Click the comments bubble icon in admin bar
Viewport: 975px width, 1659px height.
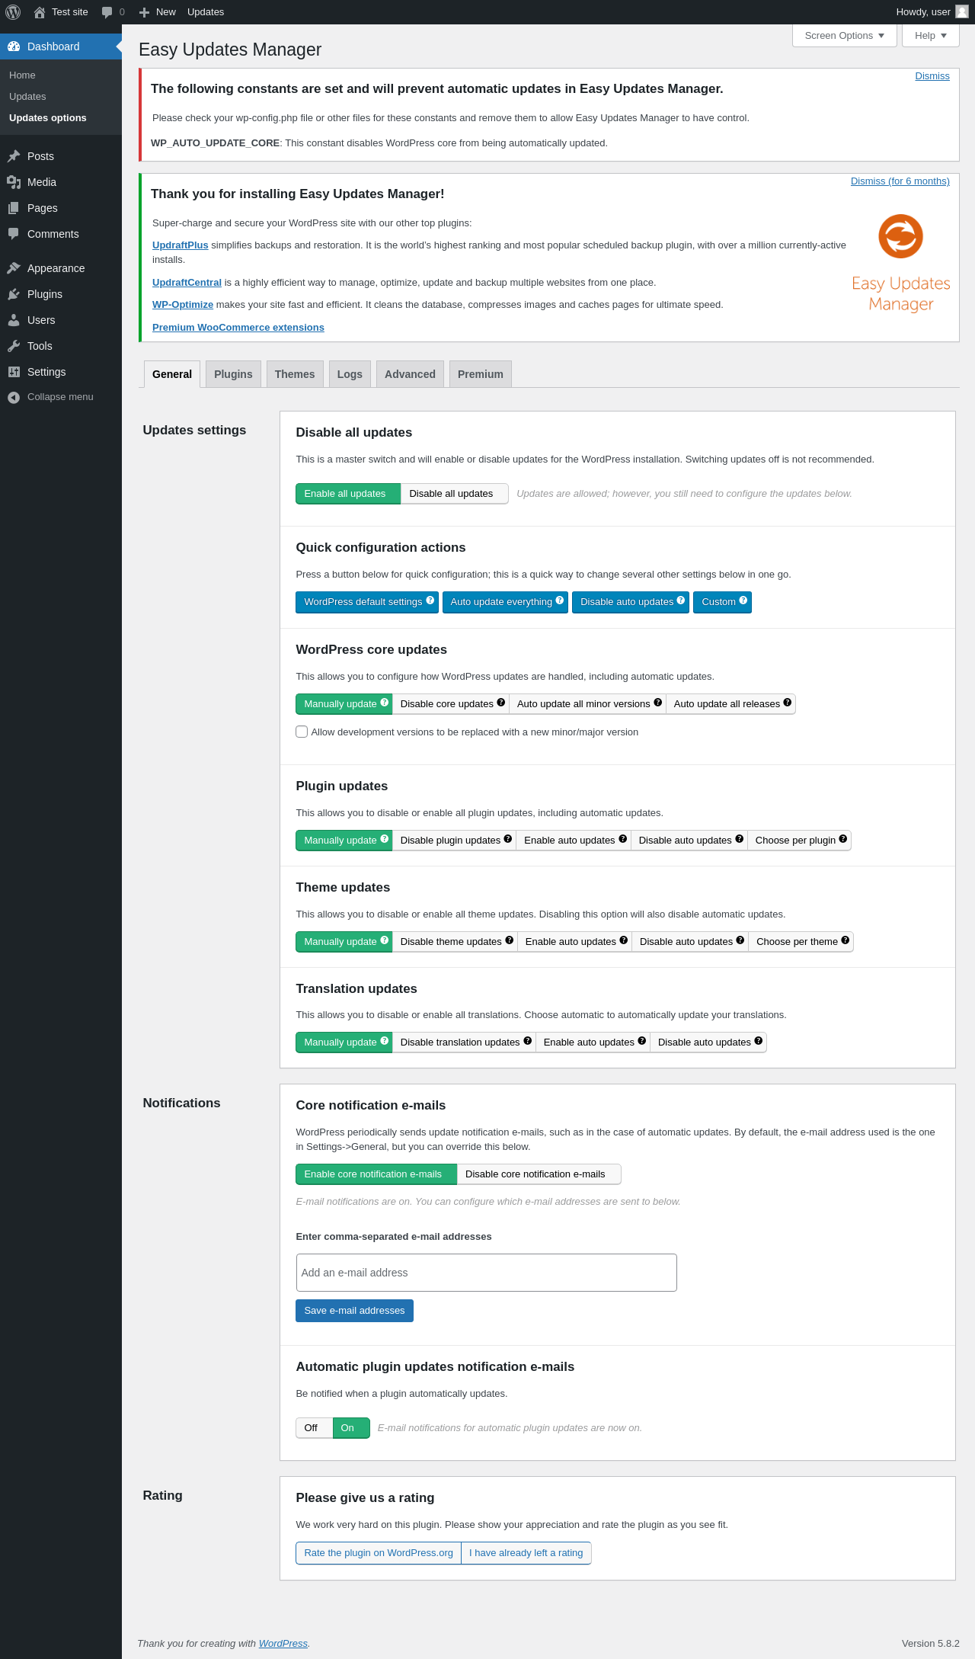[107, 12]
